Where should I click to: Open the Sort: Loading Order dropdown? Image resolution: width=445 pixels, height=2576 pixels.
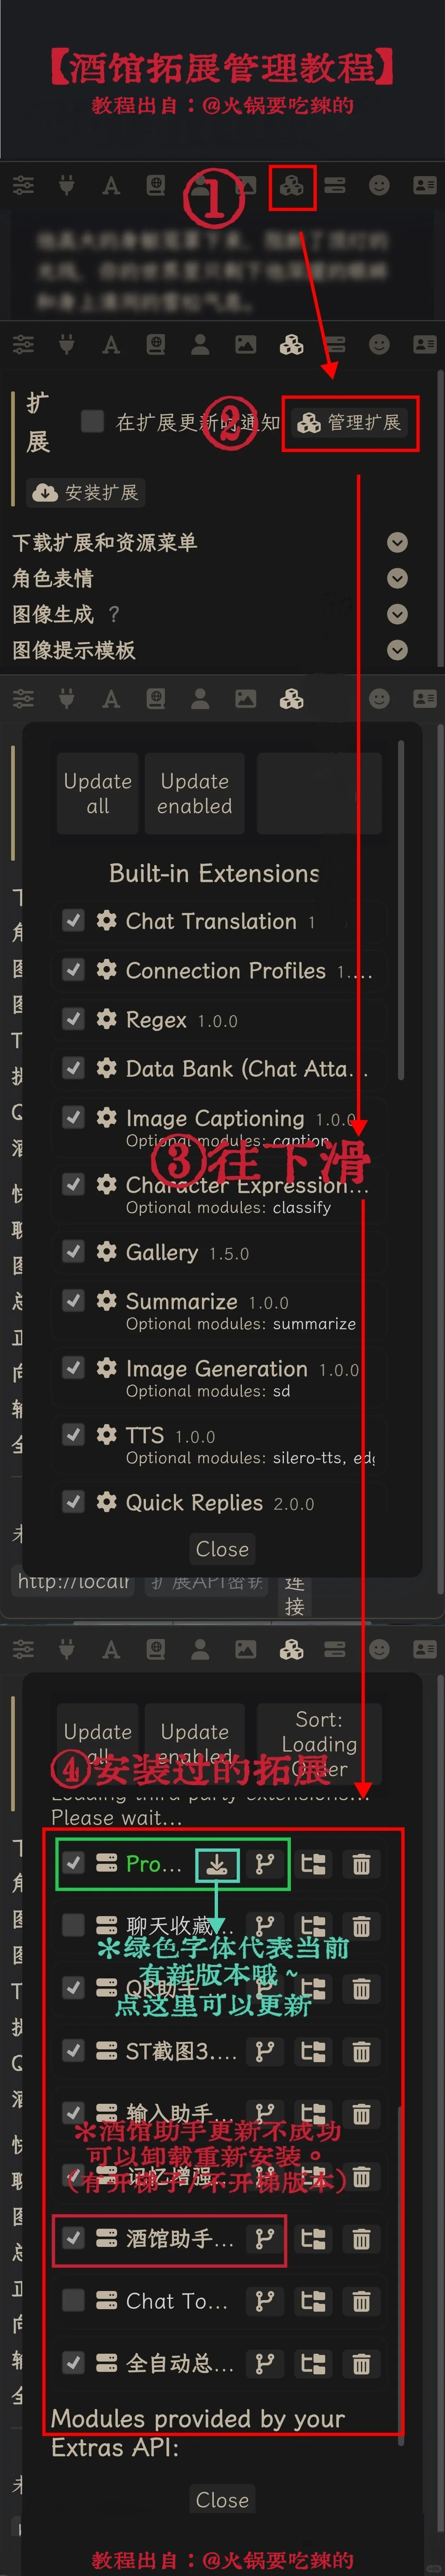click(x=319, y=1744)
